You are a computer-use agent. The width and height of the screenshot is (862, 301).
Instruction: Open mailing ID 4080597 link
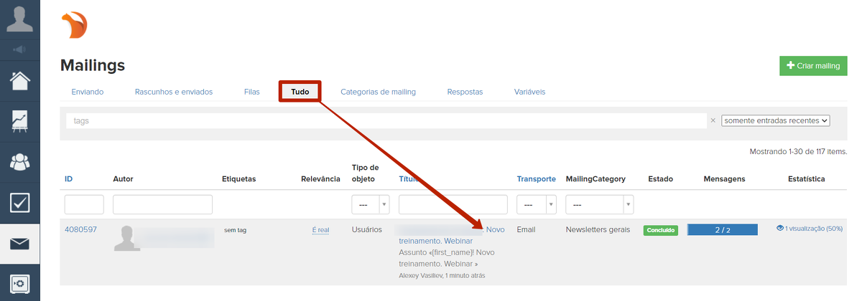(x=80, y=229)
